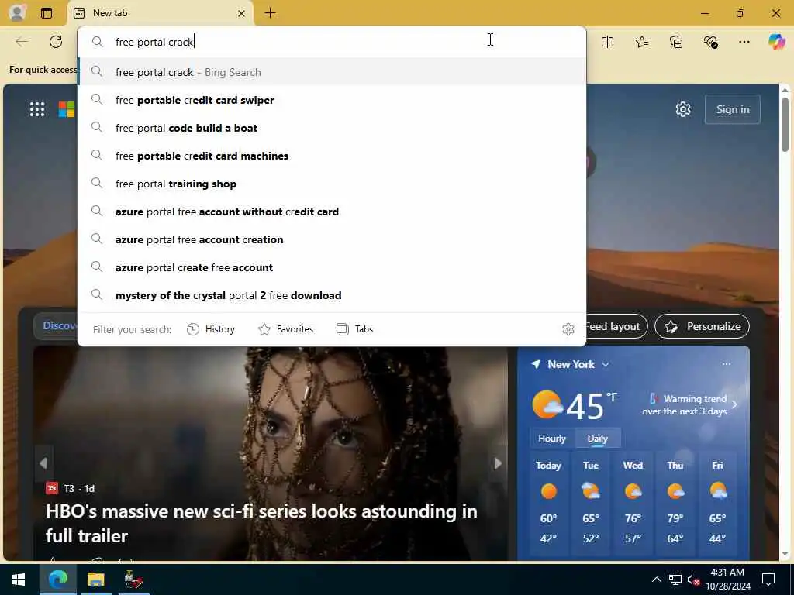Open address bar suggestion settings gear

pos(568,329)
